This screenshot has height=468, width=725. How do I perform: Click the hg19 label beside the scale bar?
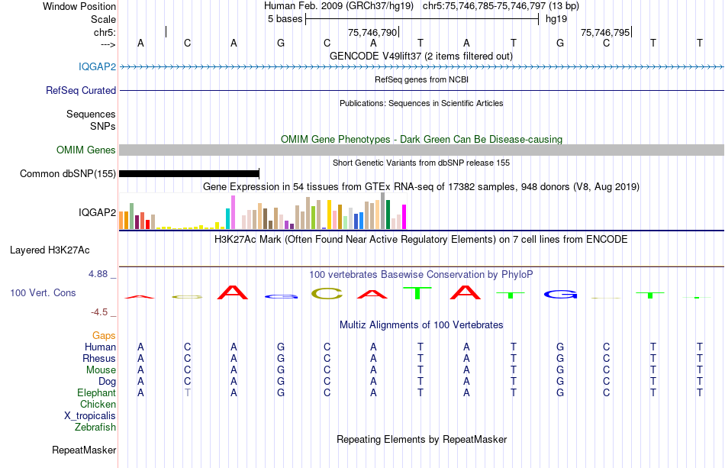click(556, 19)
